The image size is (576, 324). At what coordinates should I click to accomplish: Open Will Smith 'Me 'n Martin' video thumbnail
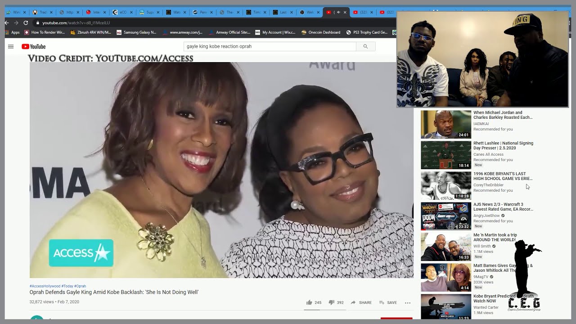pos(446,247)
